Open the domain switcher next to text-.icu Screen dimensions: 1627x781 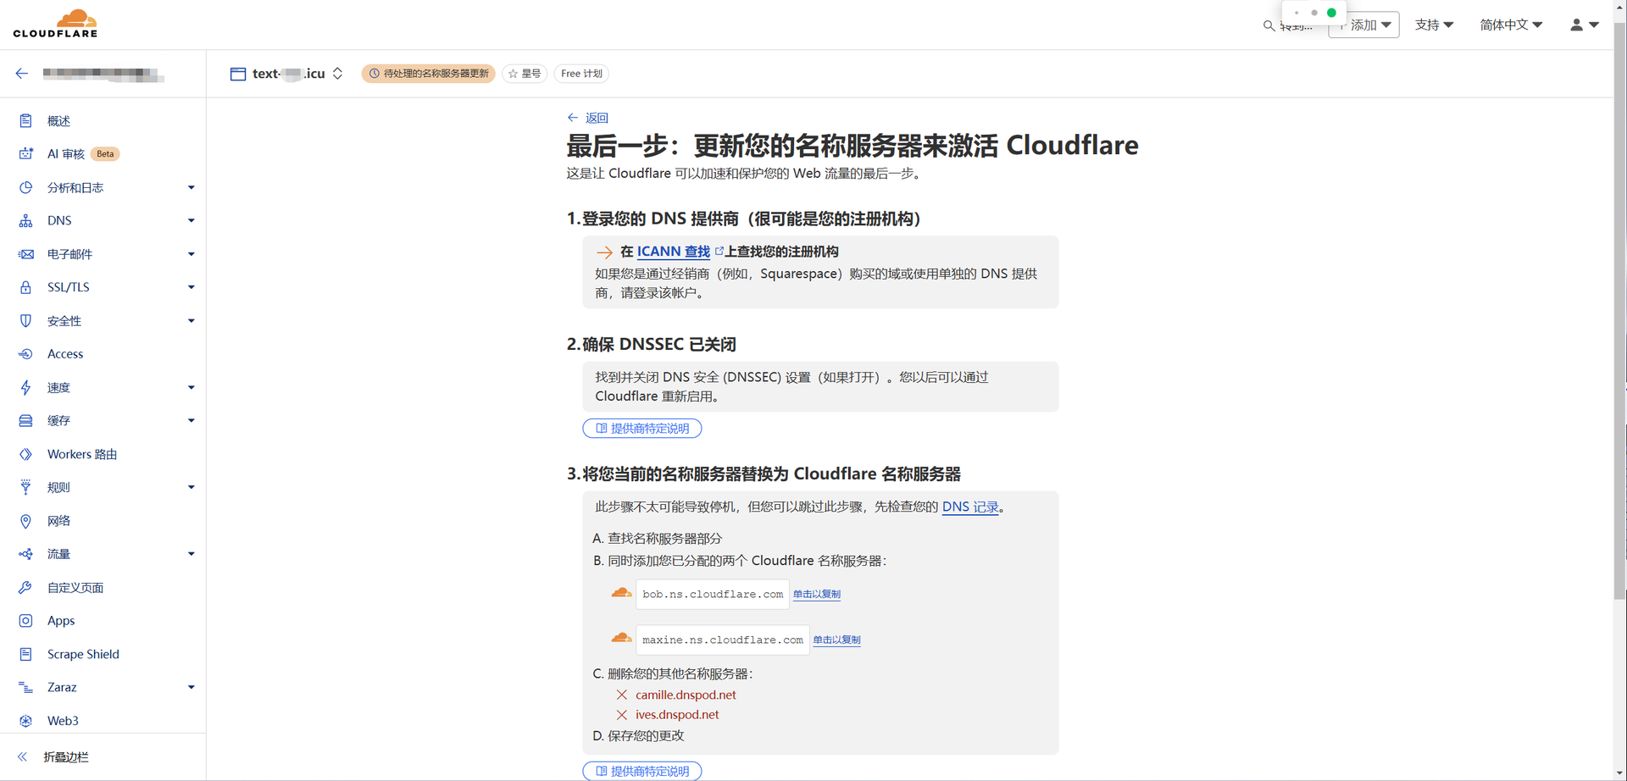click(x=338, y=74)
